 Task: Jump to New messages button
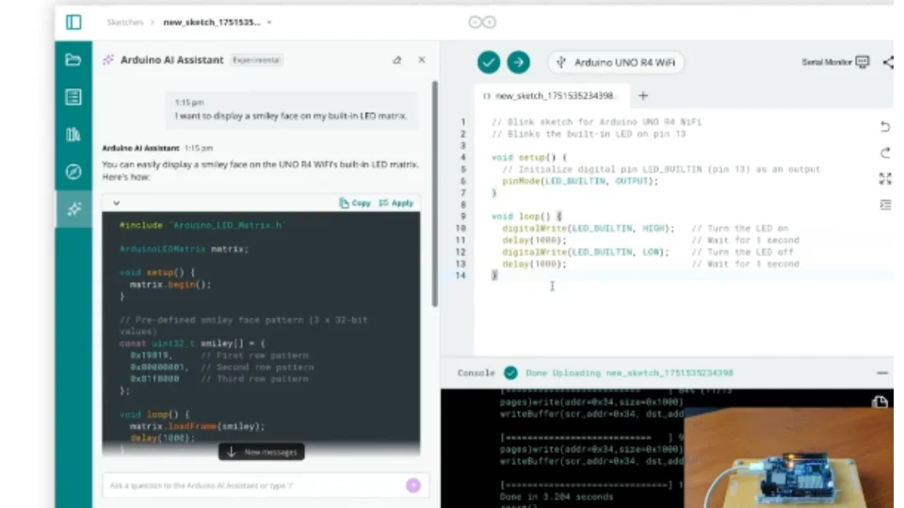pyautogui.click(x=261, y=452)
